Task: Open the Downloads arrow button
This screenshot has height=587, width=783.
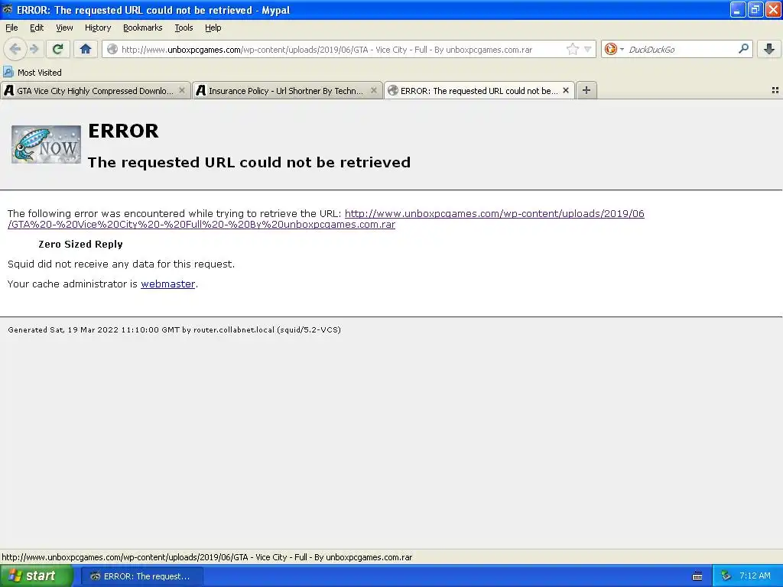Action: [x=769, y=49]
